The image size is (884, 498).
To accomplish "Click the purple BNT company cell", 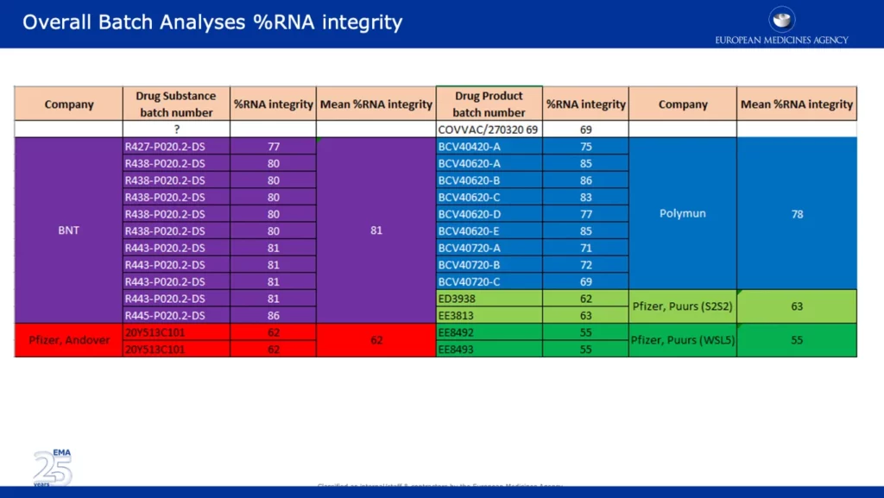I will pos(69,230).
